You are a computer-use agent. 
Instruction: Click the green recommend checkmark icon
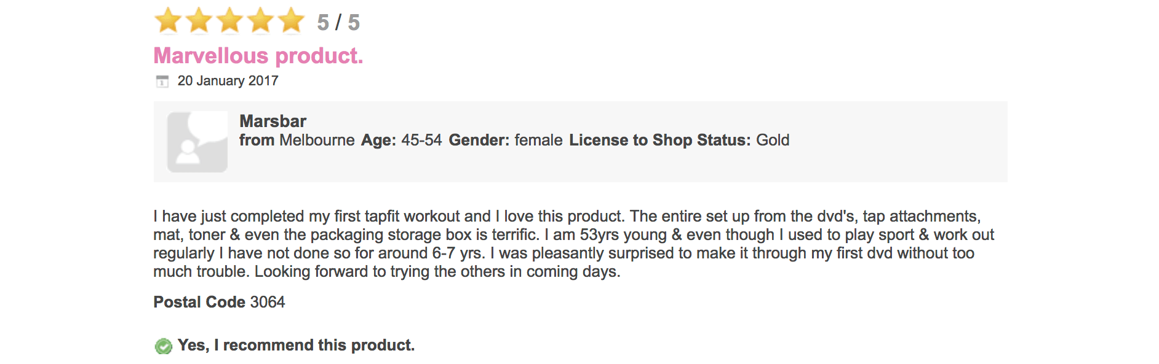pyautogui.click(x=164, y=346)
